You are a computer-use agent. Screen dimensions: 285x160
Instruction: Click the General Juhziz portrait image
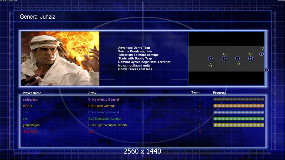click(x=60, y=58)
